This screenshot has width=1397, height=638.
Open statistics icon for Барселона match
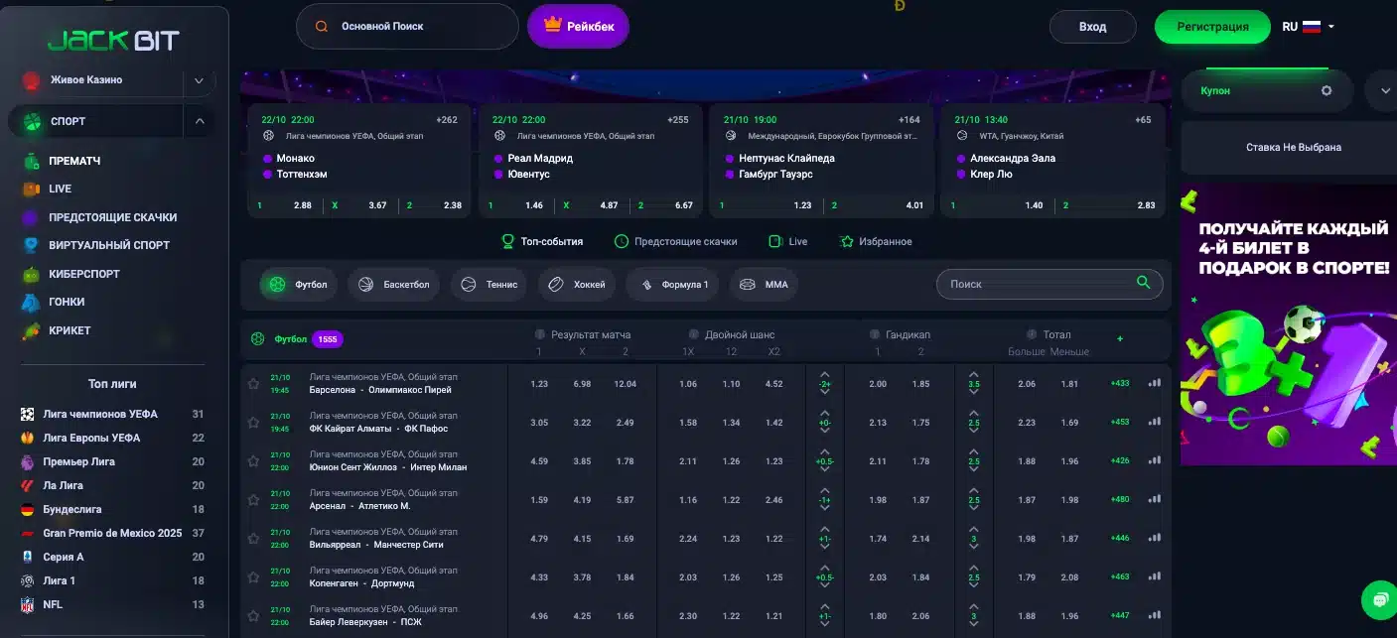point(1154,383)
